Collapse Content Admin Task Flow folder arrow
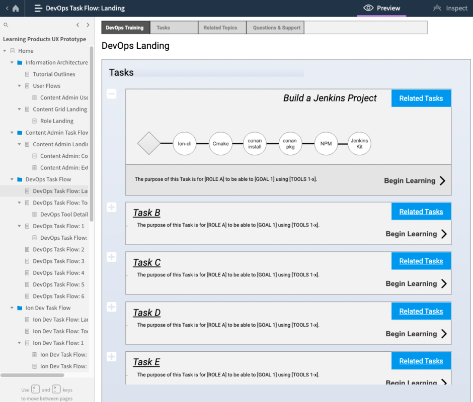Screen dimensions: 473x402 click(x=12, y=133)
